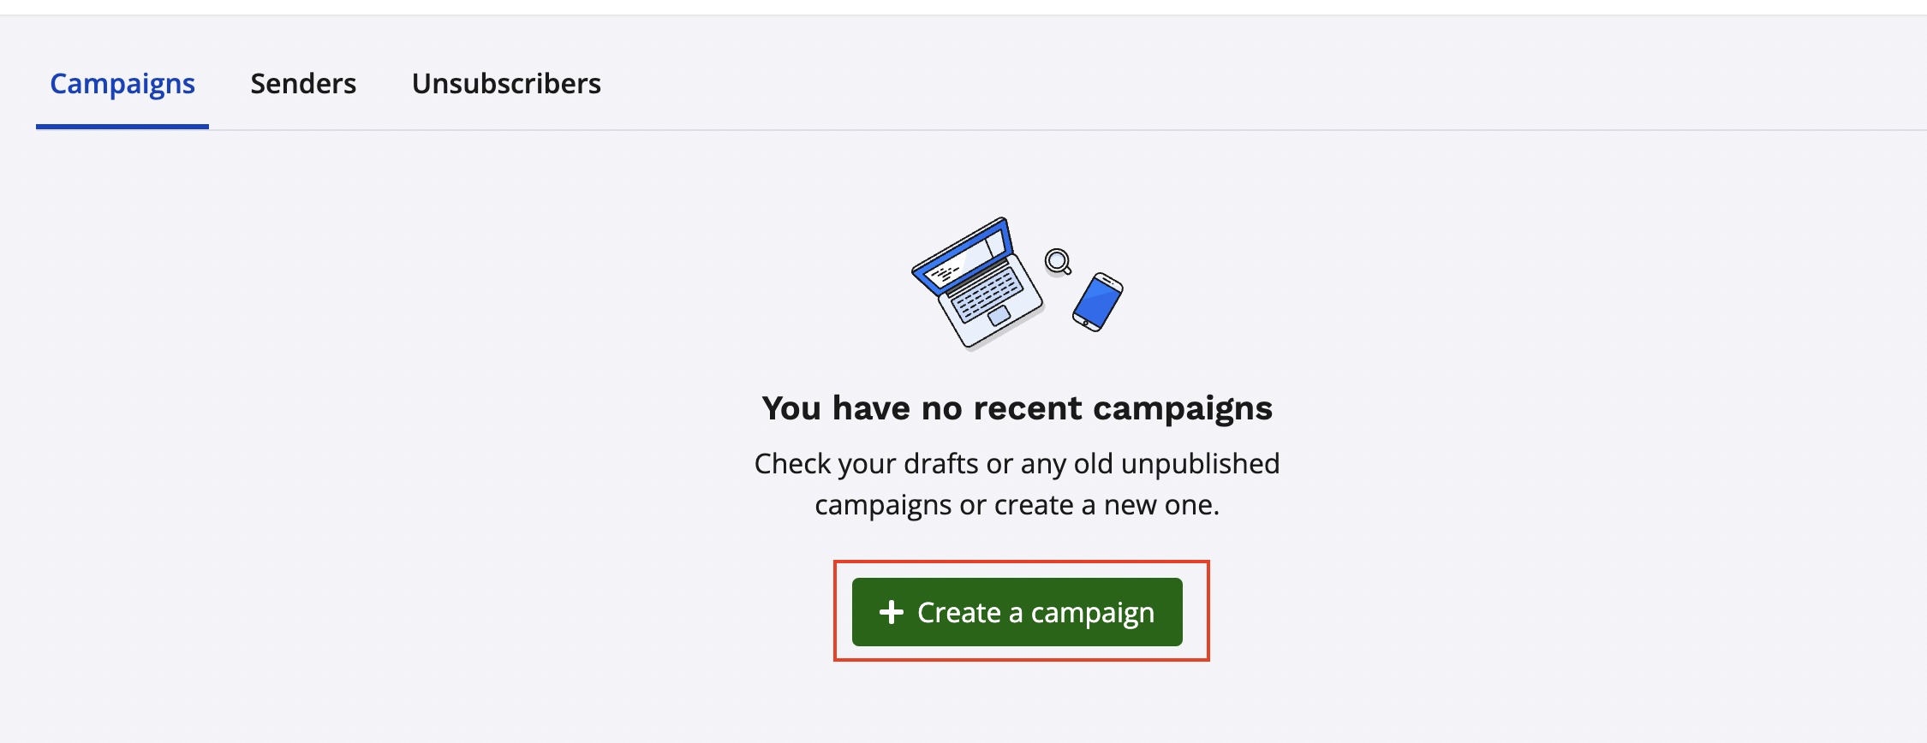1927x743 pixels.
Task: Click the word "campaign" on the green button
Action: [x=1092, y=613]
